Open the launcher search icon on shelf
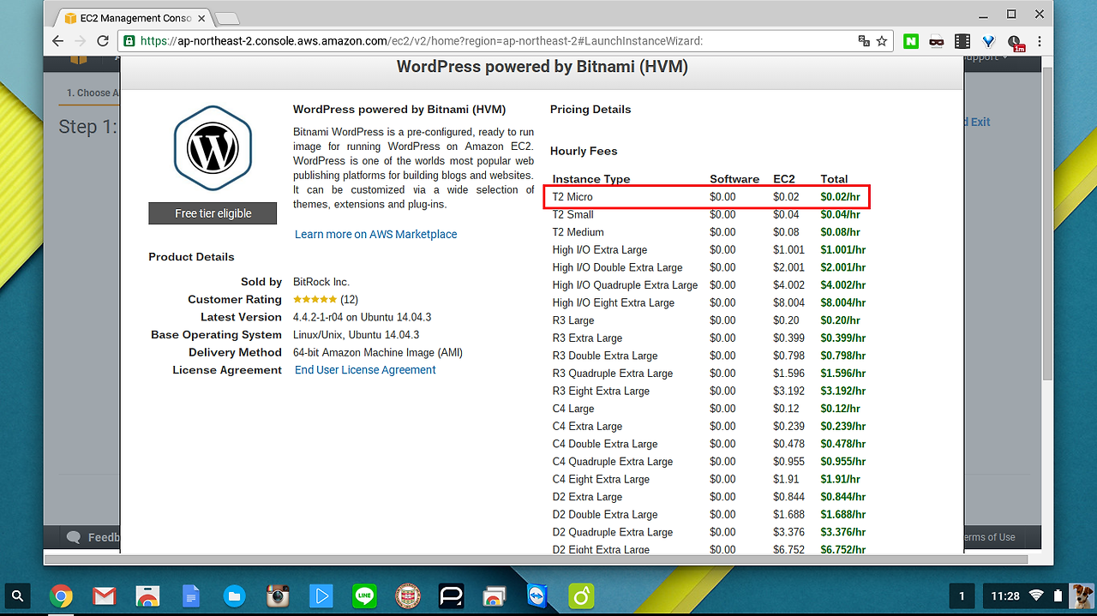The width and height of the screenshot is (1097, 616). coord(18,596)
